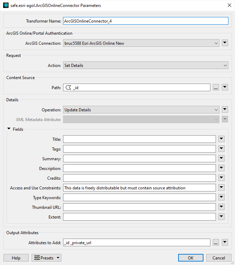Click the arrow button beside Credits field

click(221, 178)
